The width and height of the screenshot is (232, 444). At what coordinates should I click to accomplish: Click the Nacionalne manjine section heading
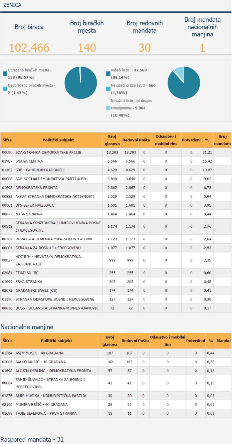pyautogui.click(x=27, y=327)
